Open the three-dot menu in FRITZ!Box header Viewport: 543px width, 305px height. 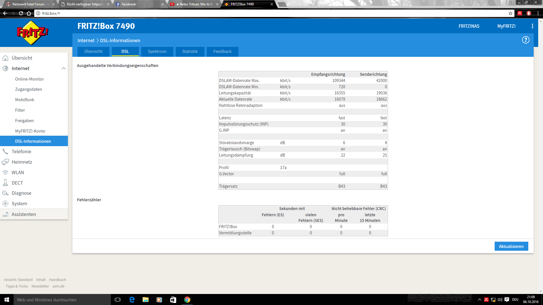point(533,26)
